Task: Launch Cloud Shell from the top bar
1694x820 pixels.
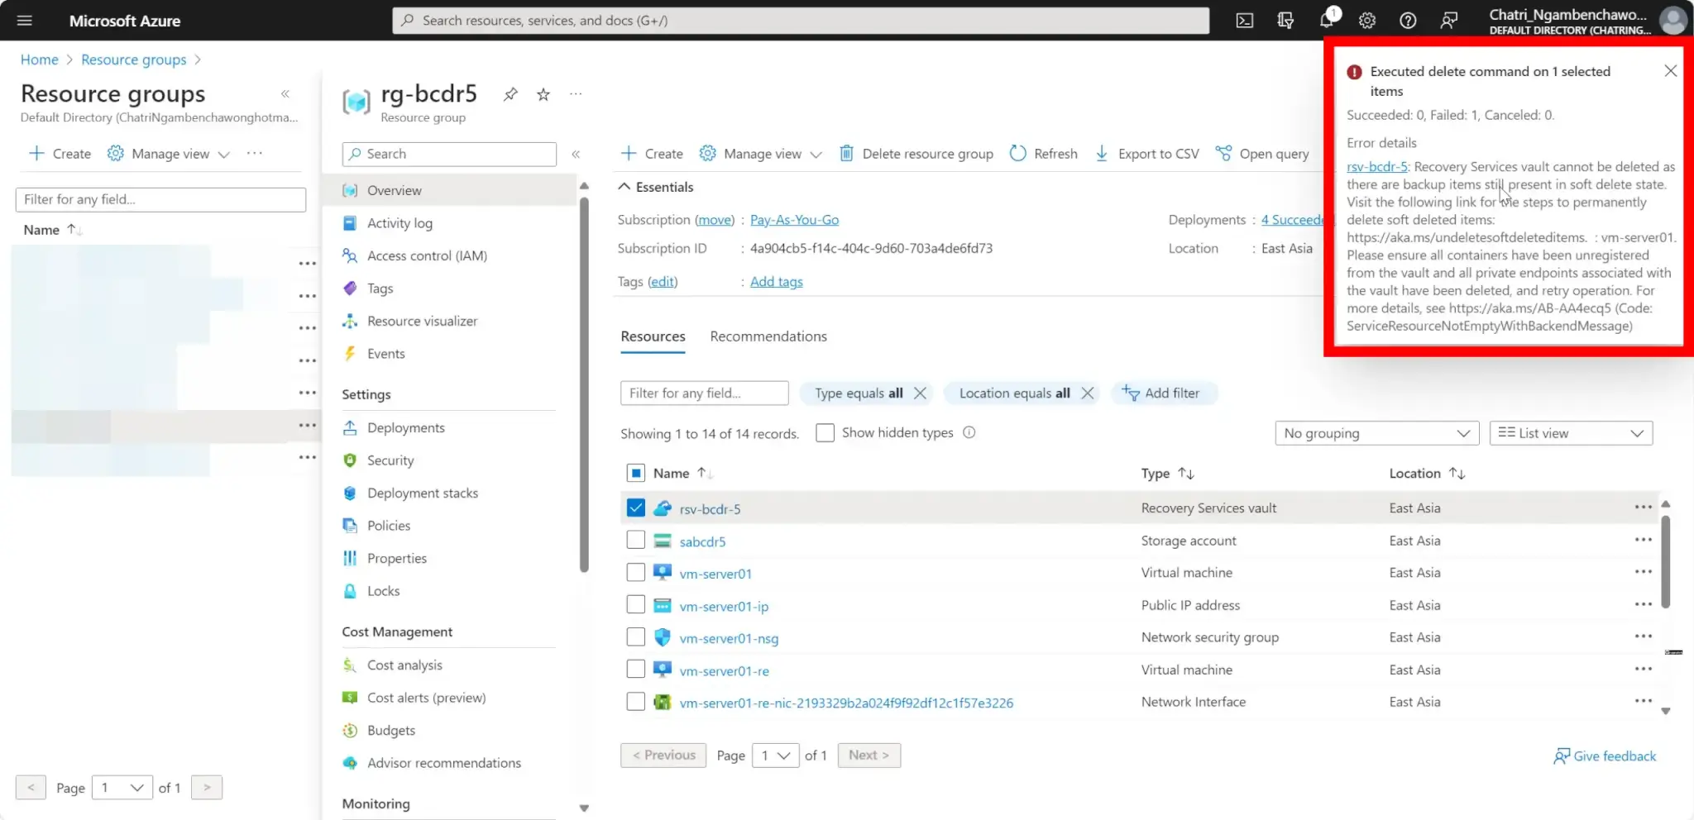Action: coord(1244,21)
